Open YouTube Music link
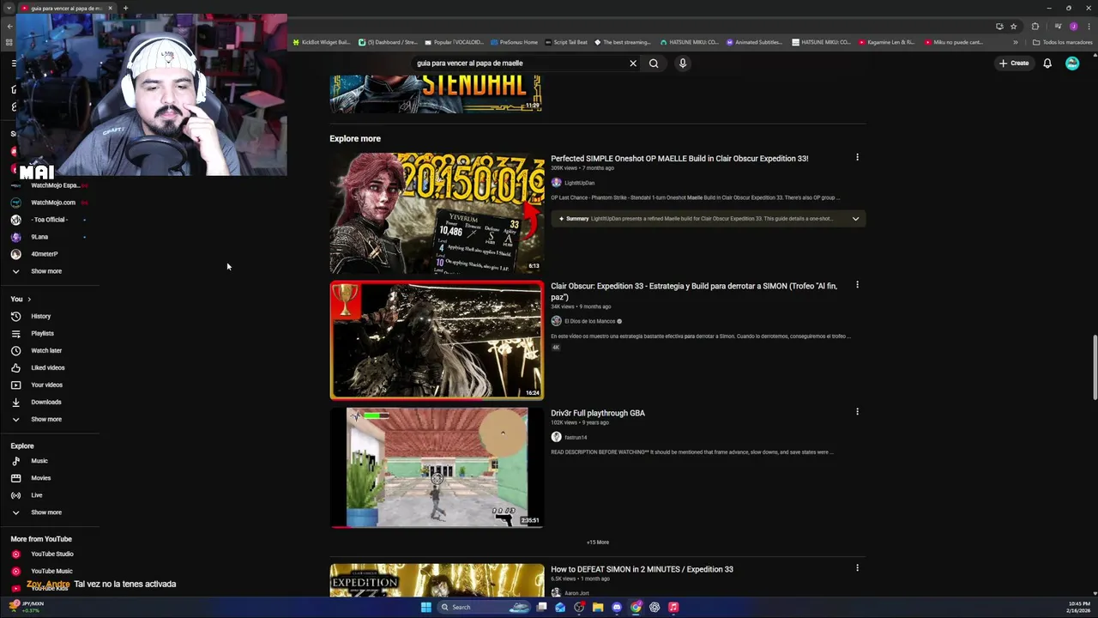 pos(51,571)
